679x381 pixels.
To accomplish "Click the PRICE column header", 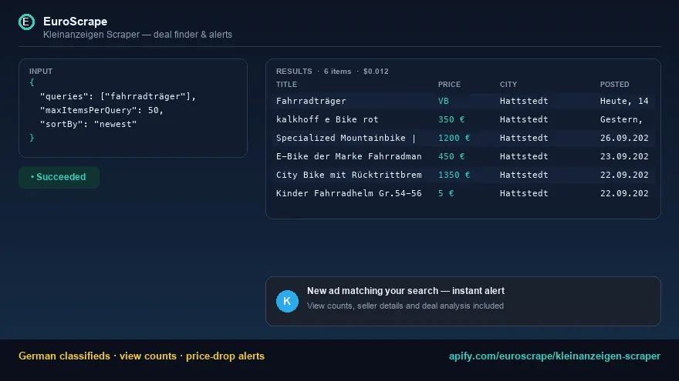I will (x=449, y=84).
